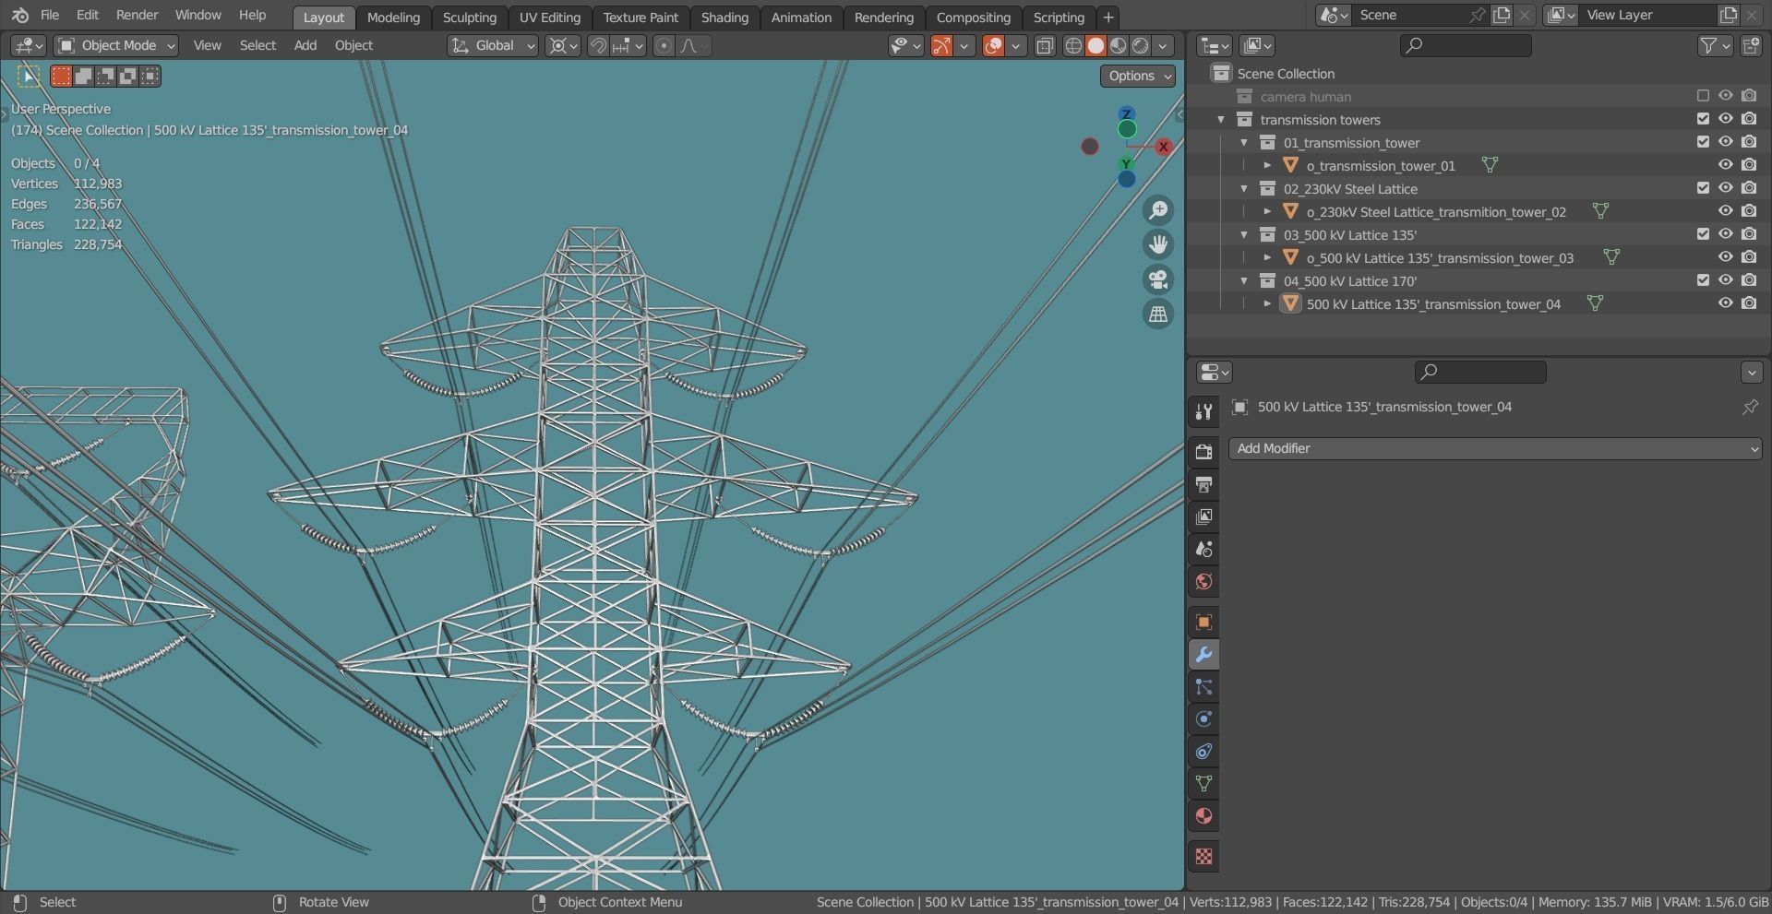Toggle X-ray display icon

(1045, 45)
